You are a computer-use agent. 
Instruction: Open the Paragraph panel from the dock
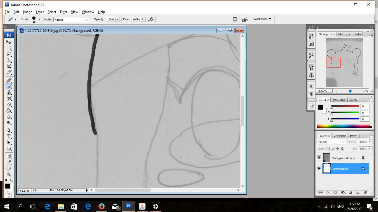311,94
